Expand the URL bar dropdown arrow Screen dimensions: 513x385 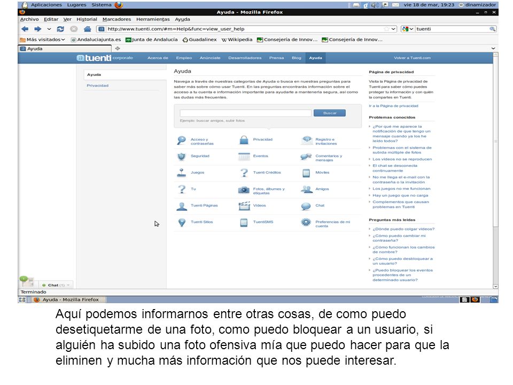[x=394, y=29]
